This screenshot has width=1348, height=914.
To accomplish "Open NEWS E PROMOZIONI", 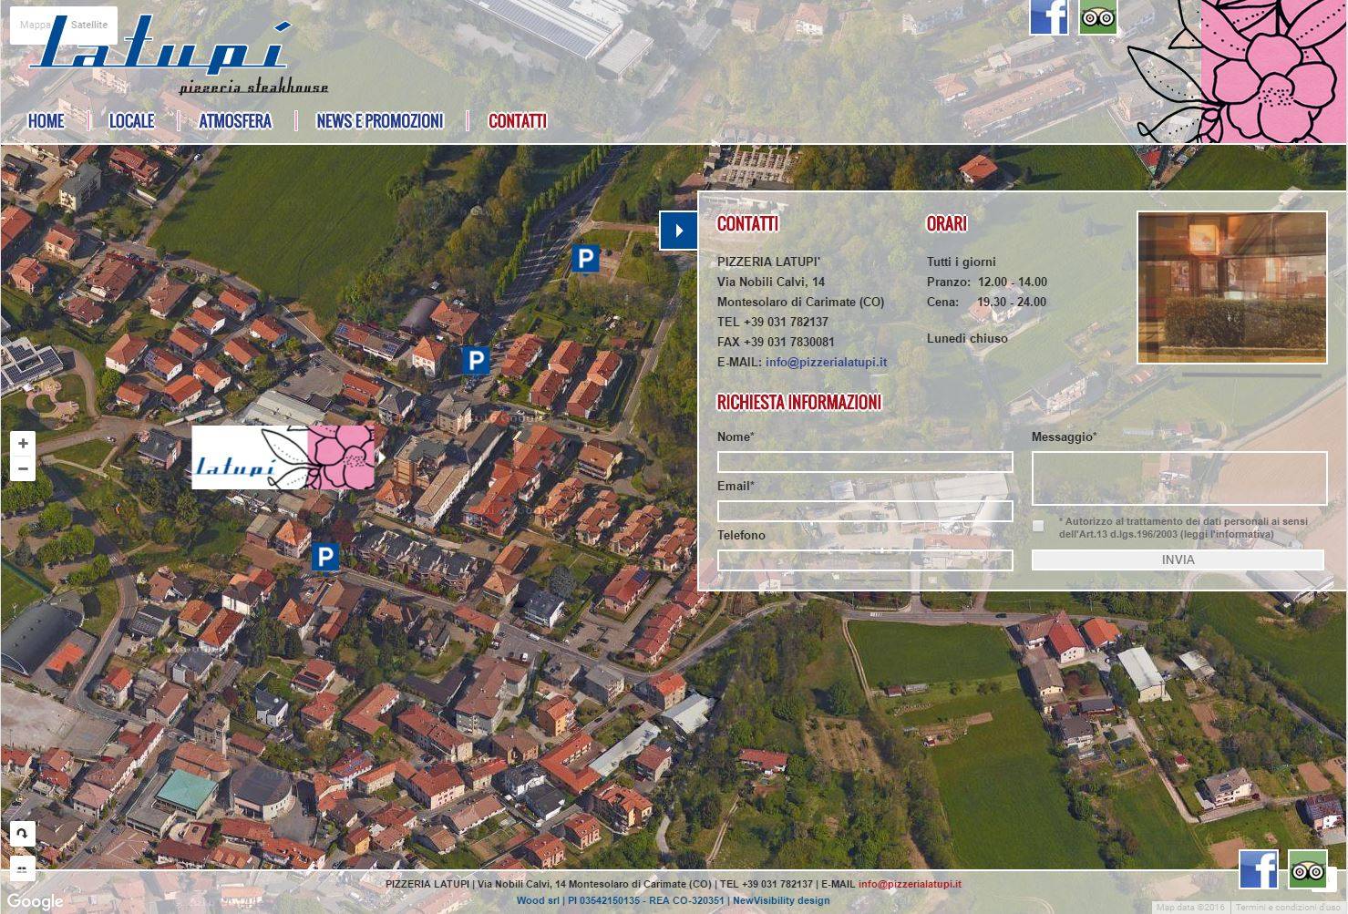I will (380, 120).
